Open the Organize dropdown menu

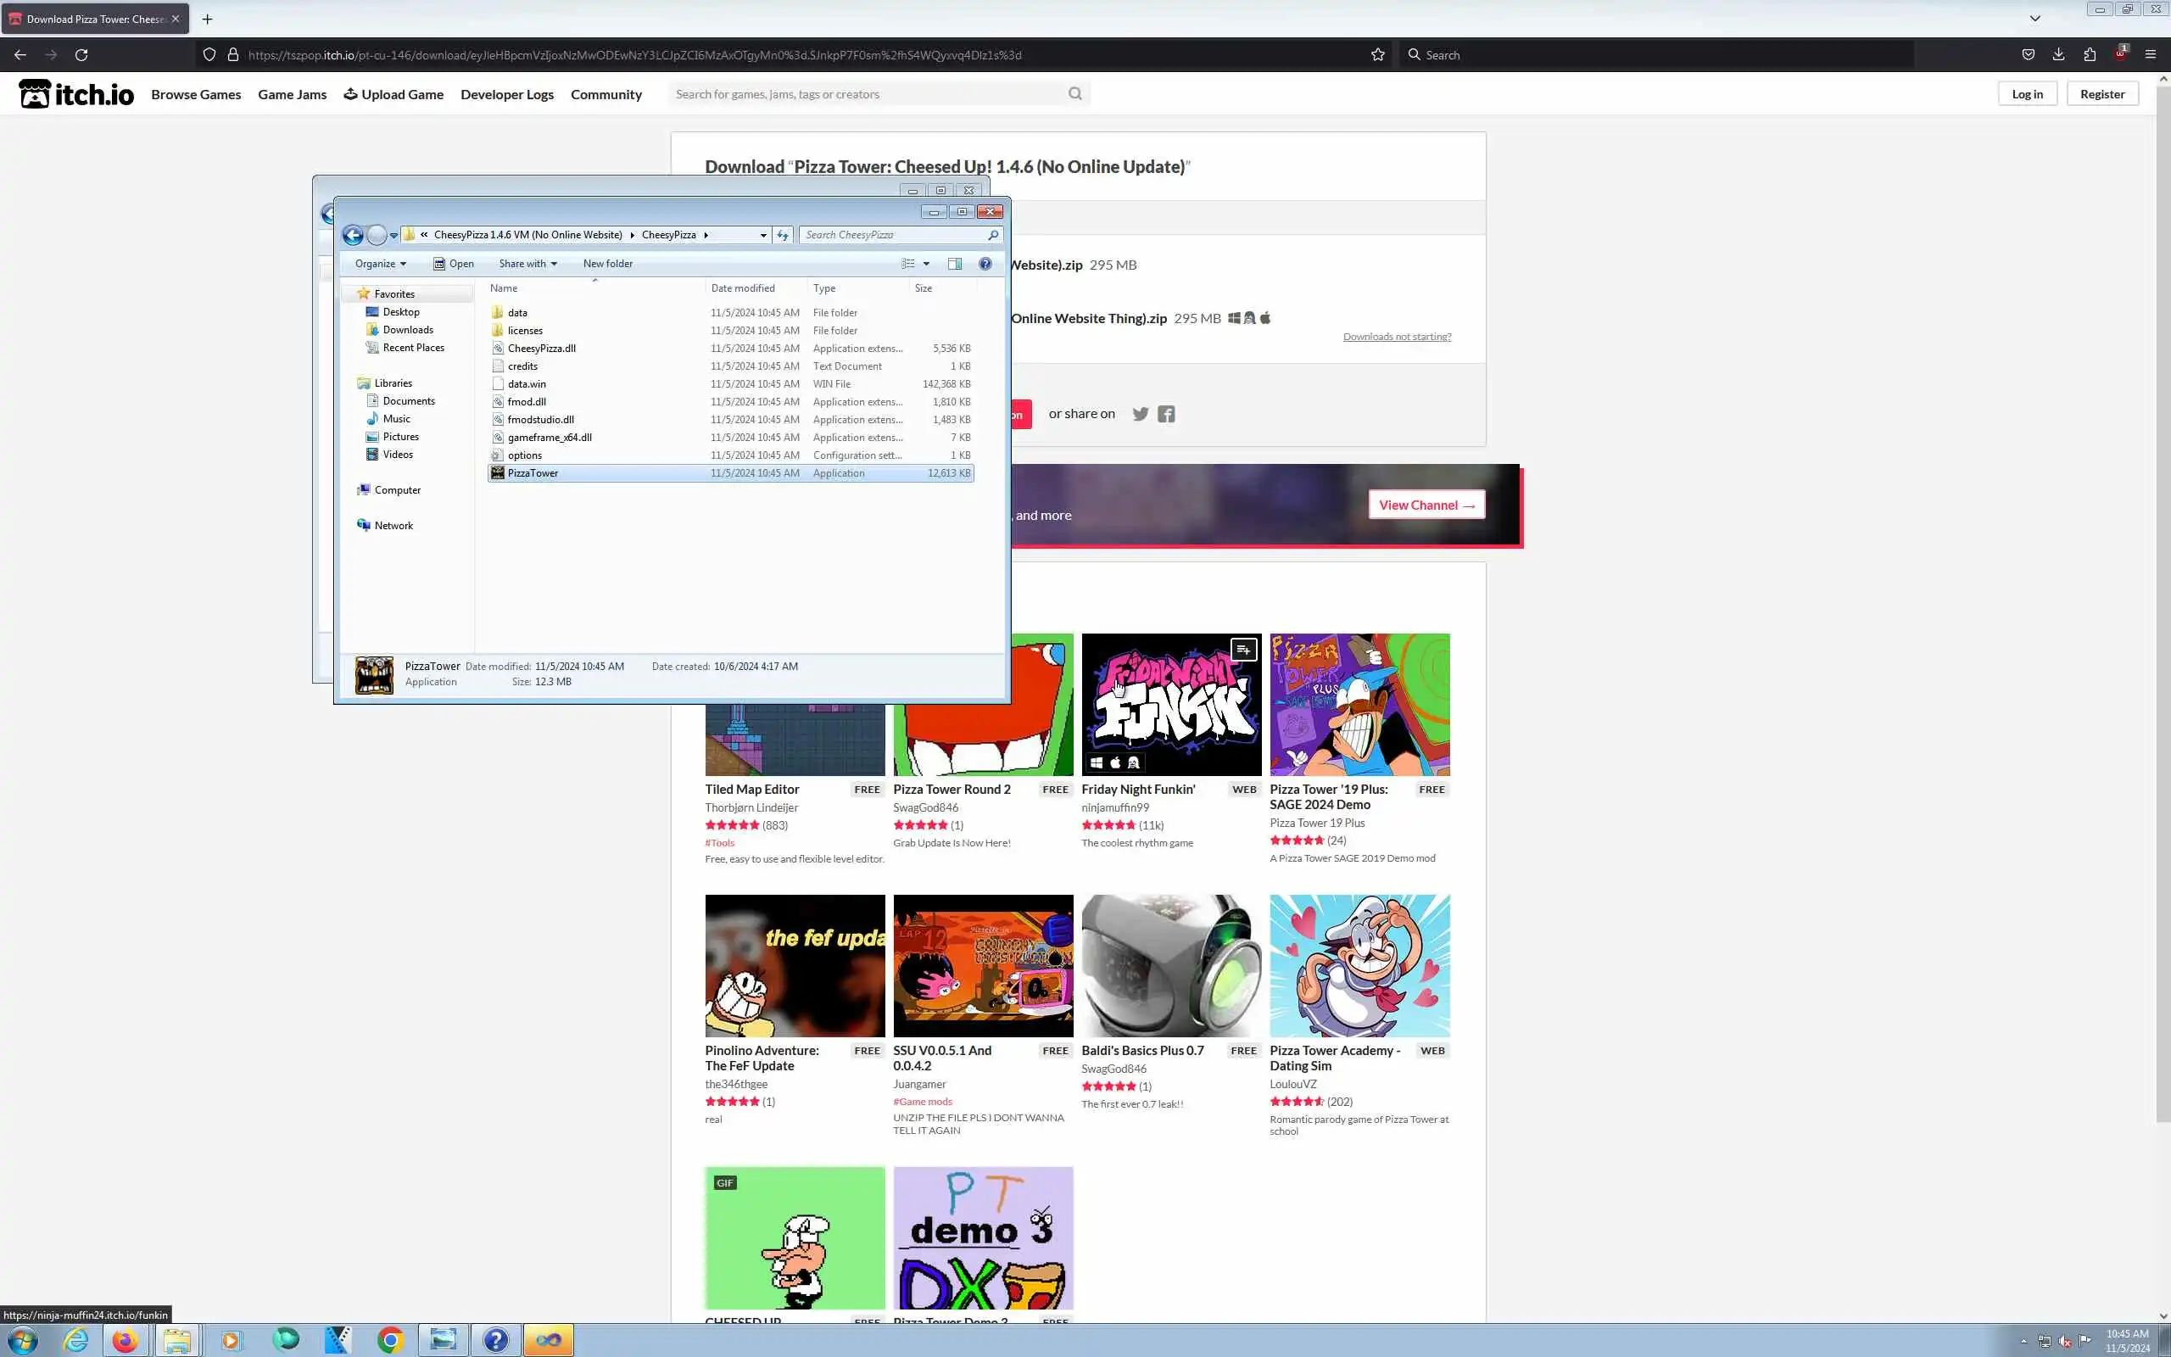[381, 264]
